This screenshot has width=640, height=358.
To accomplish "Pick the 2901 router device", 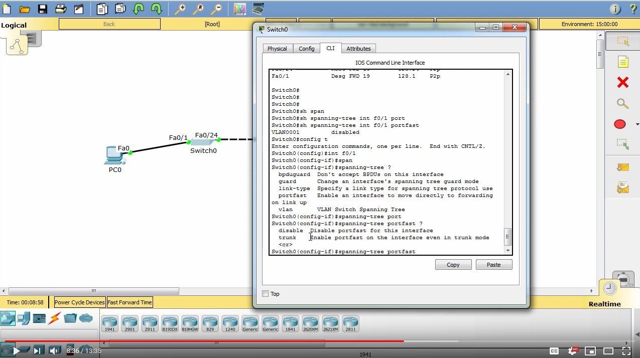I will pos(130,324).
